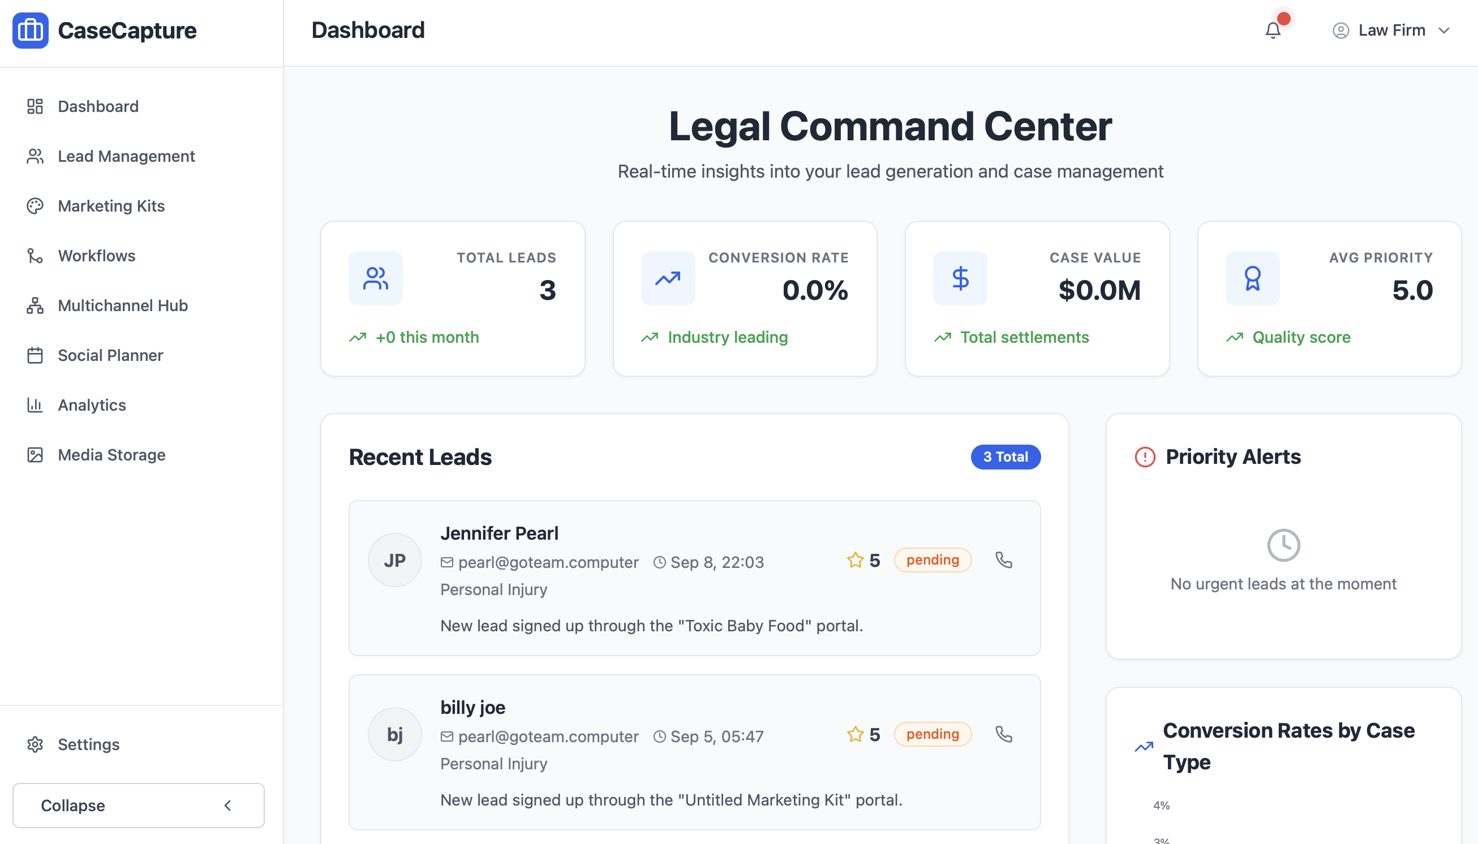Open the Workflows section
Viewport: 1478px width, 844px height.
[x=96, y=256]
